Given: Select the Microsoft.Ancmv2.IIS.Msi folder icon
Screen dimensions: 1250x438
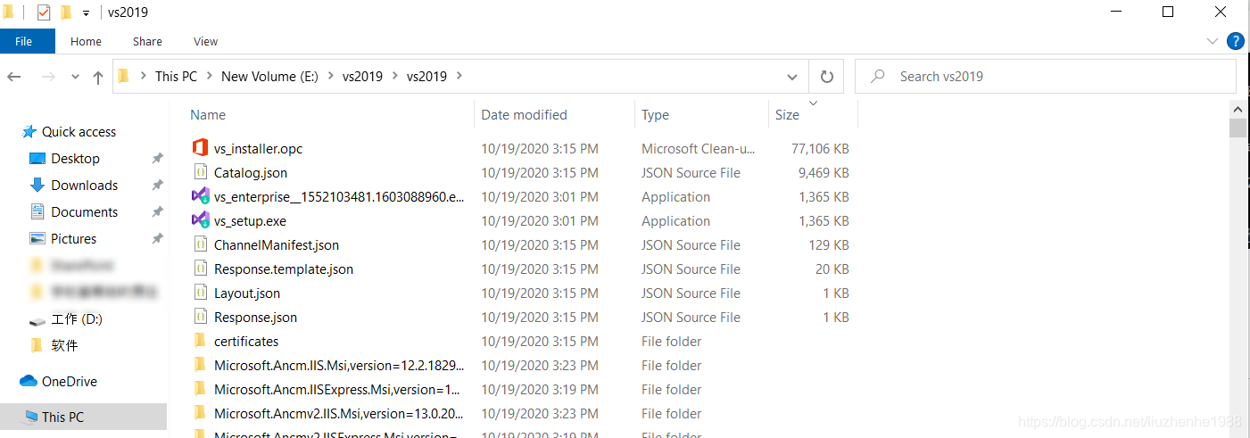Looking at the screenshot, I should tap(200, 413).
